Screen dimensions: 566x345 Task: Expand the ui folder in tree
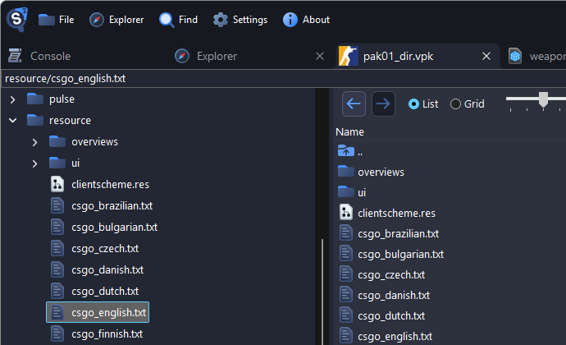point(34,163)
